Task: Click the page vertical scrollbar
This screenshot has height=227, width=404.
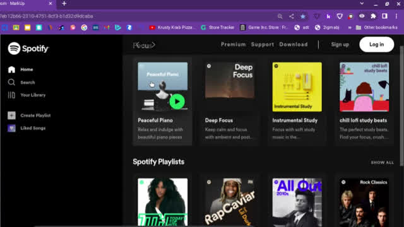Action: coord(401,106)
